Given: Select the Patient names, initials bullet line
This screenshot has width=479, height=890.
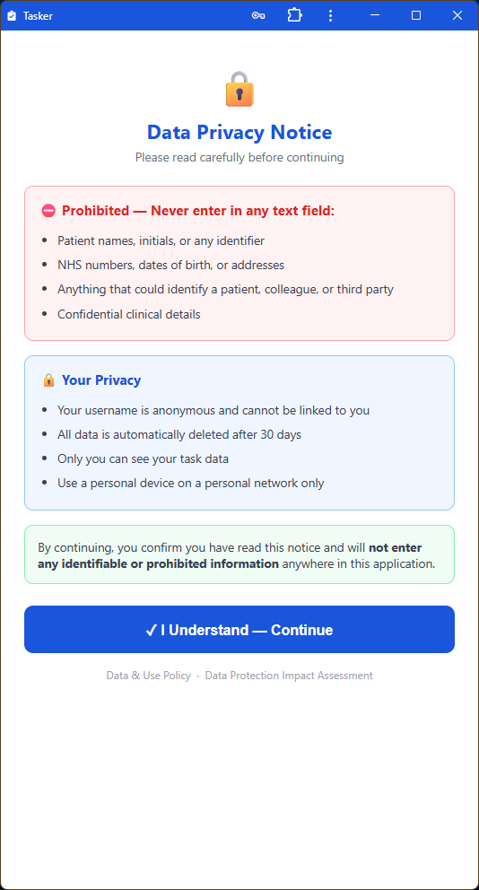Looking at the screenshot, I should tap(161, 240).
